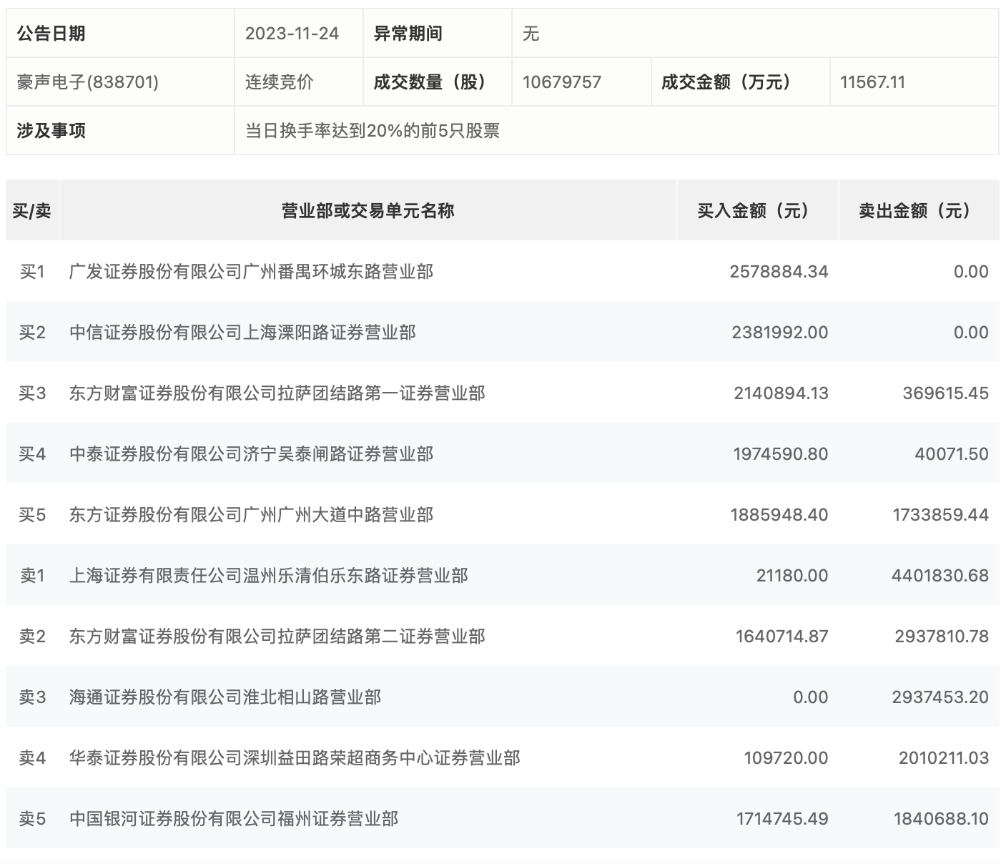Click the 公告日期 label
This screenshot has width=1001, height=864.
[x=51, y=34]
